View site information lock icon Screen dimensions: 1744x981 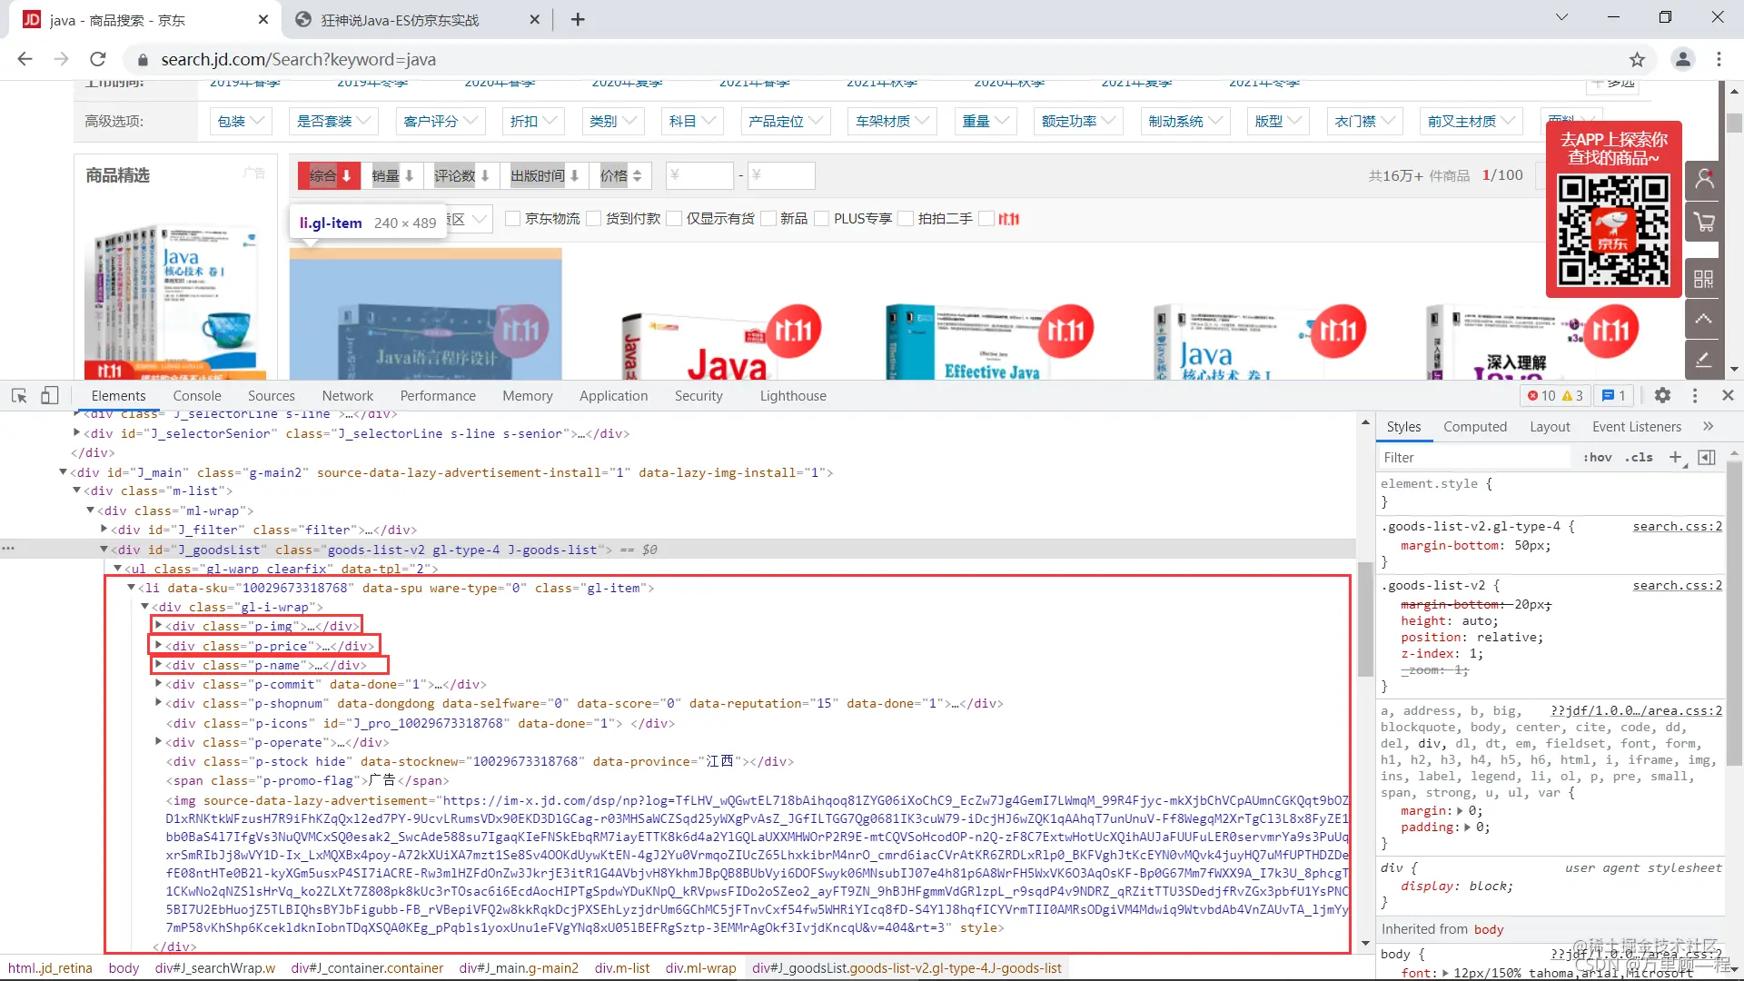[x=142, y=60]
